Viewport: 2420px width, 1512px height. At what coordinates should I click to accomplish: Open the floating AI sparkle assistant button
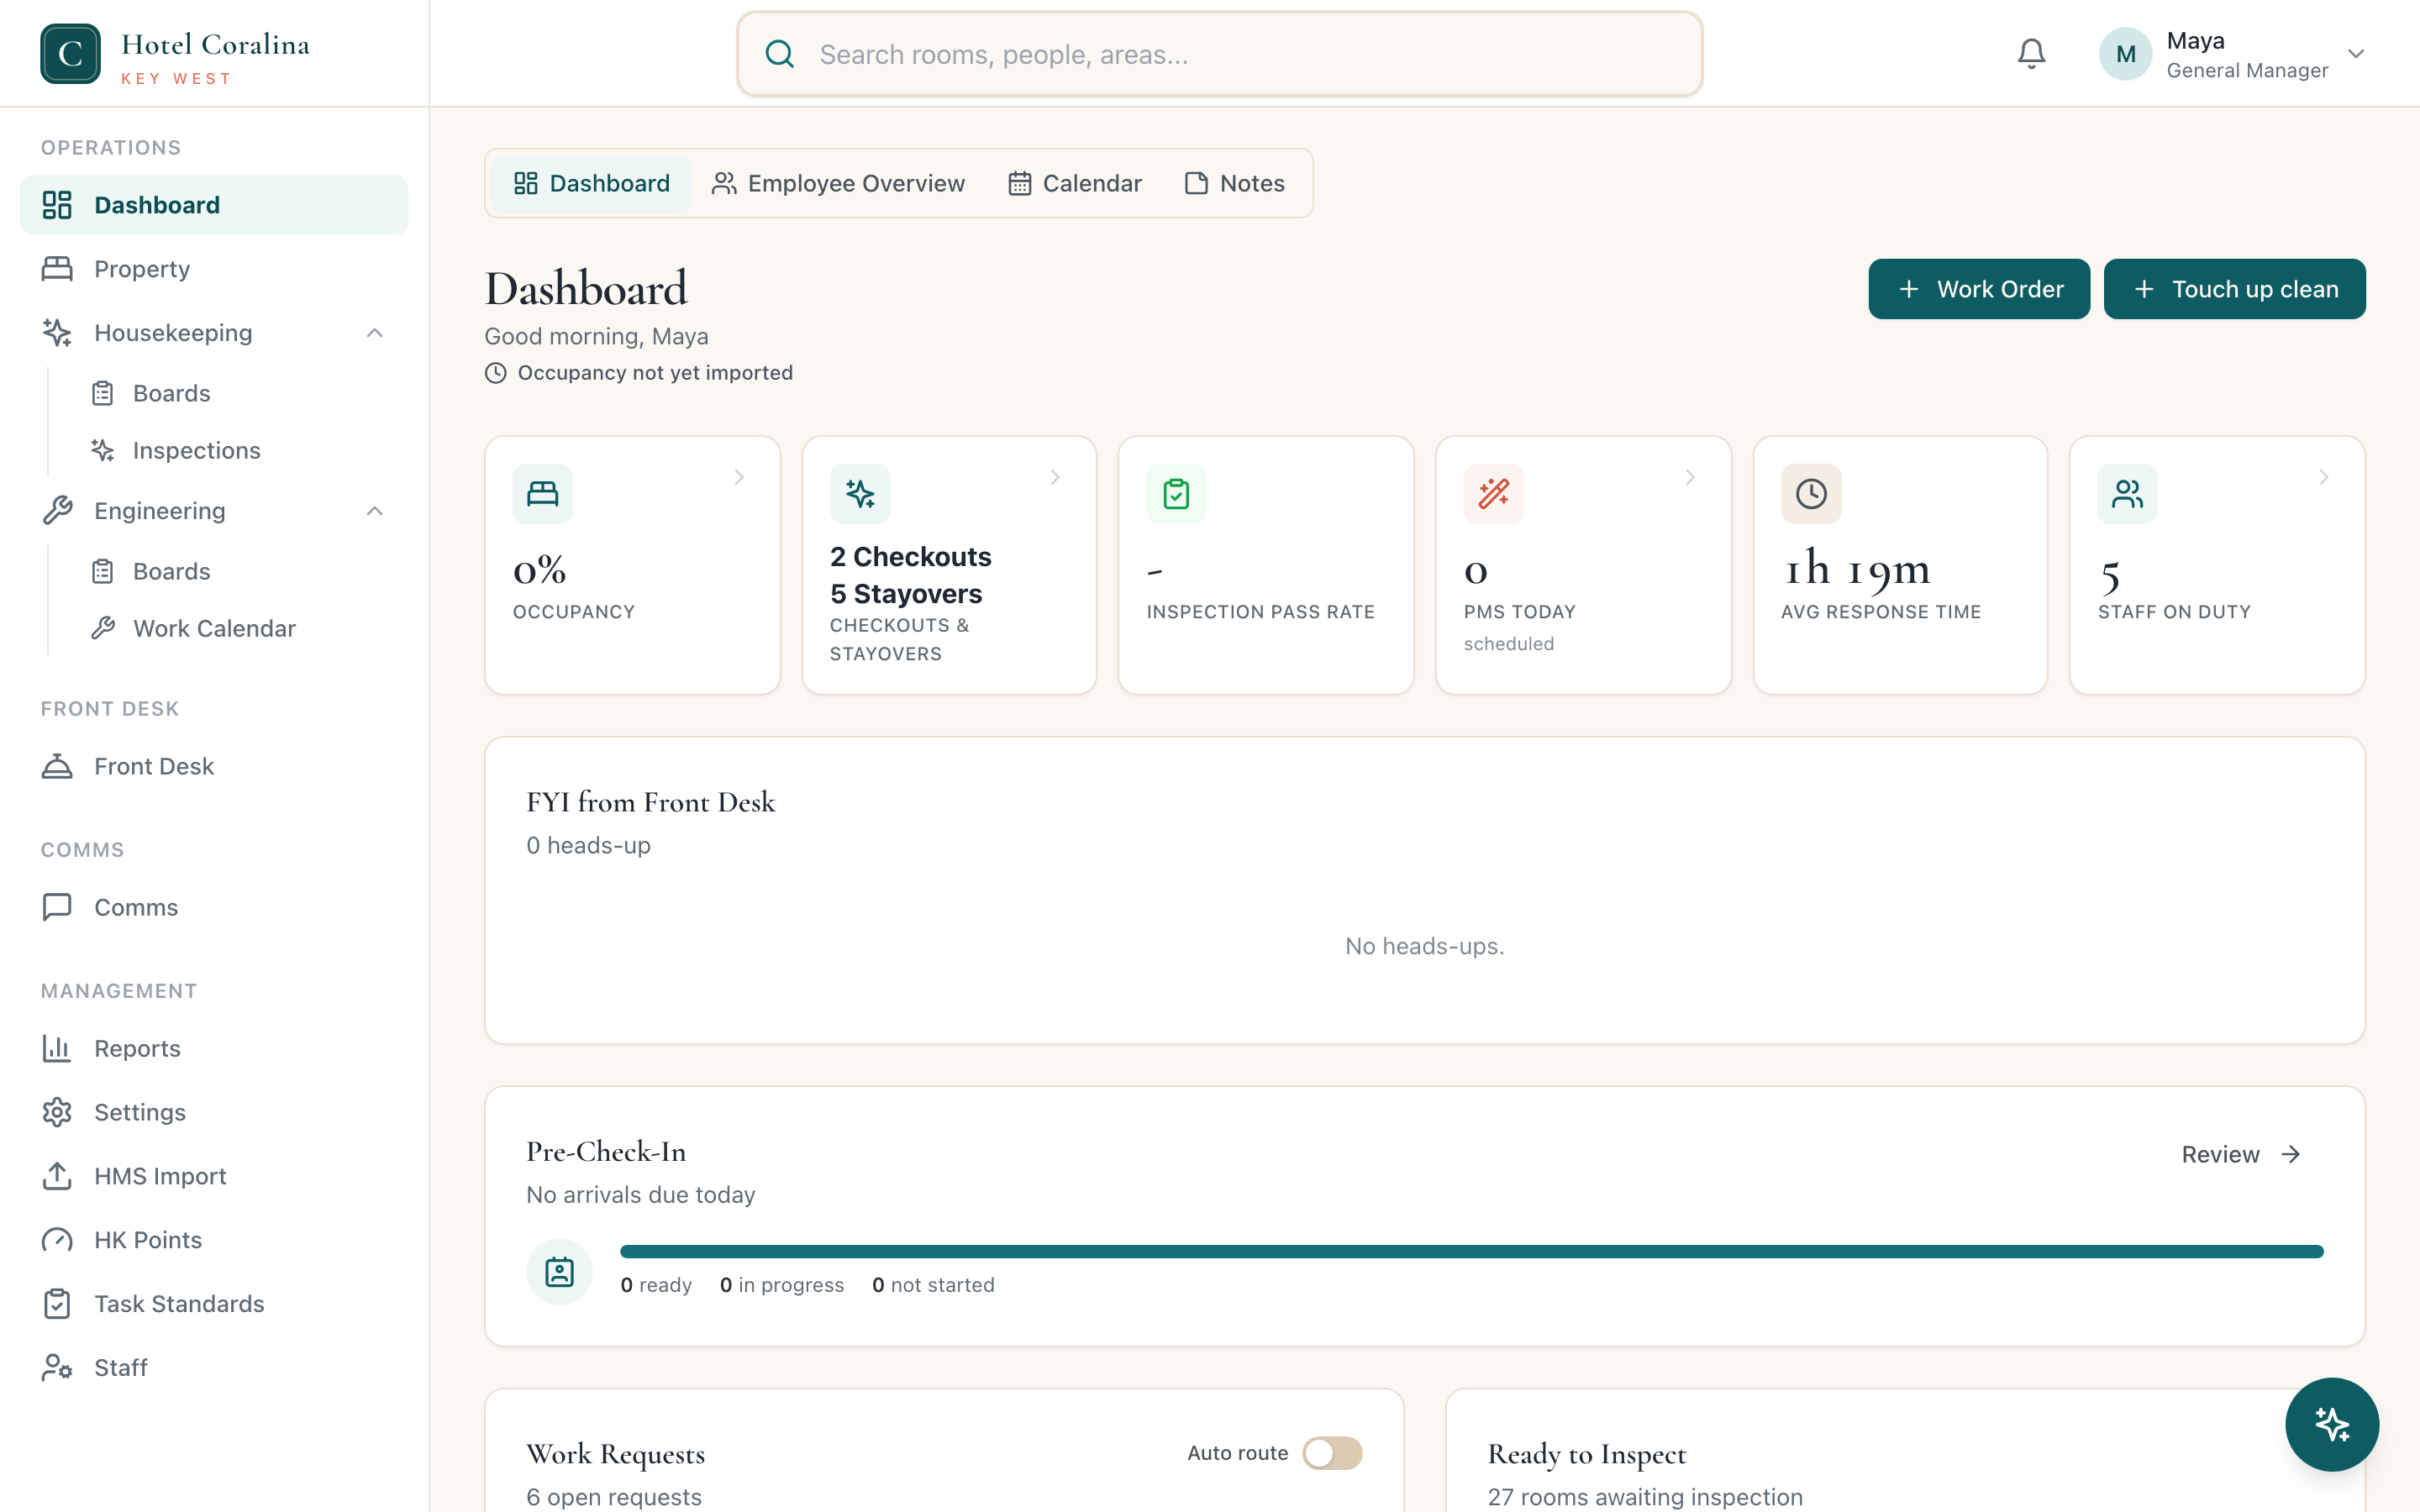pyautogui.click(x=2332, y=1424)
